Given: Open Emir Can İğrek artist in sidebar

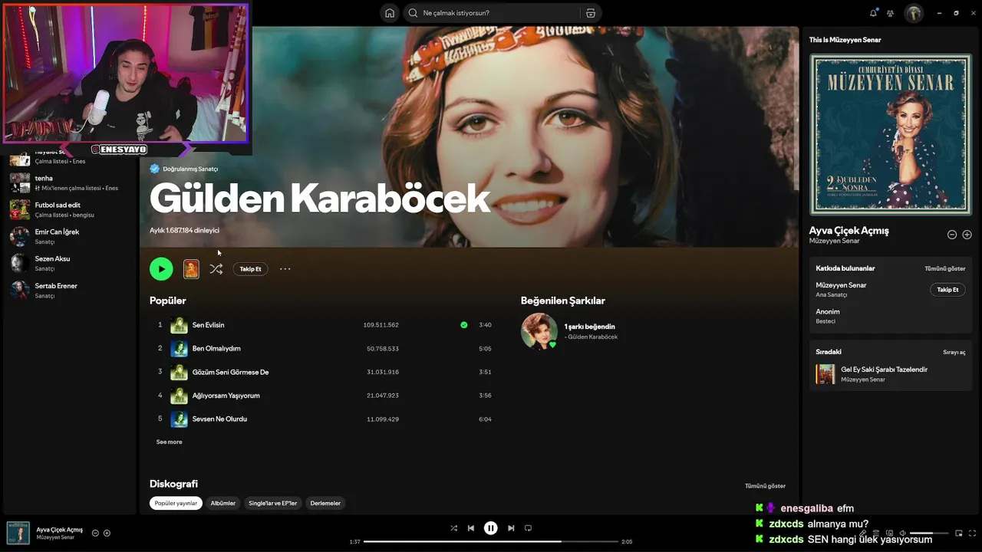Looking at the screenshot, I should pyautogui.click(x=69, y=236).
